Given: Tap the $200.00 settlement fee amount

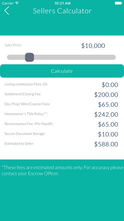Looking at the screenshot, I should pos(106,95).
